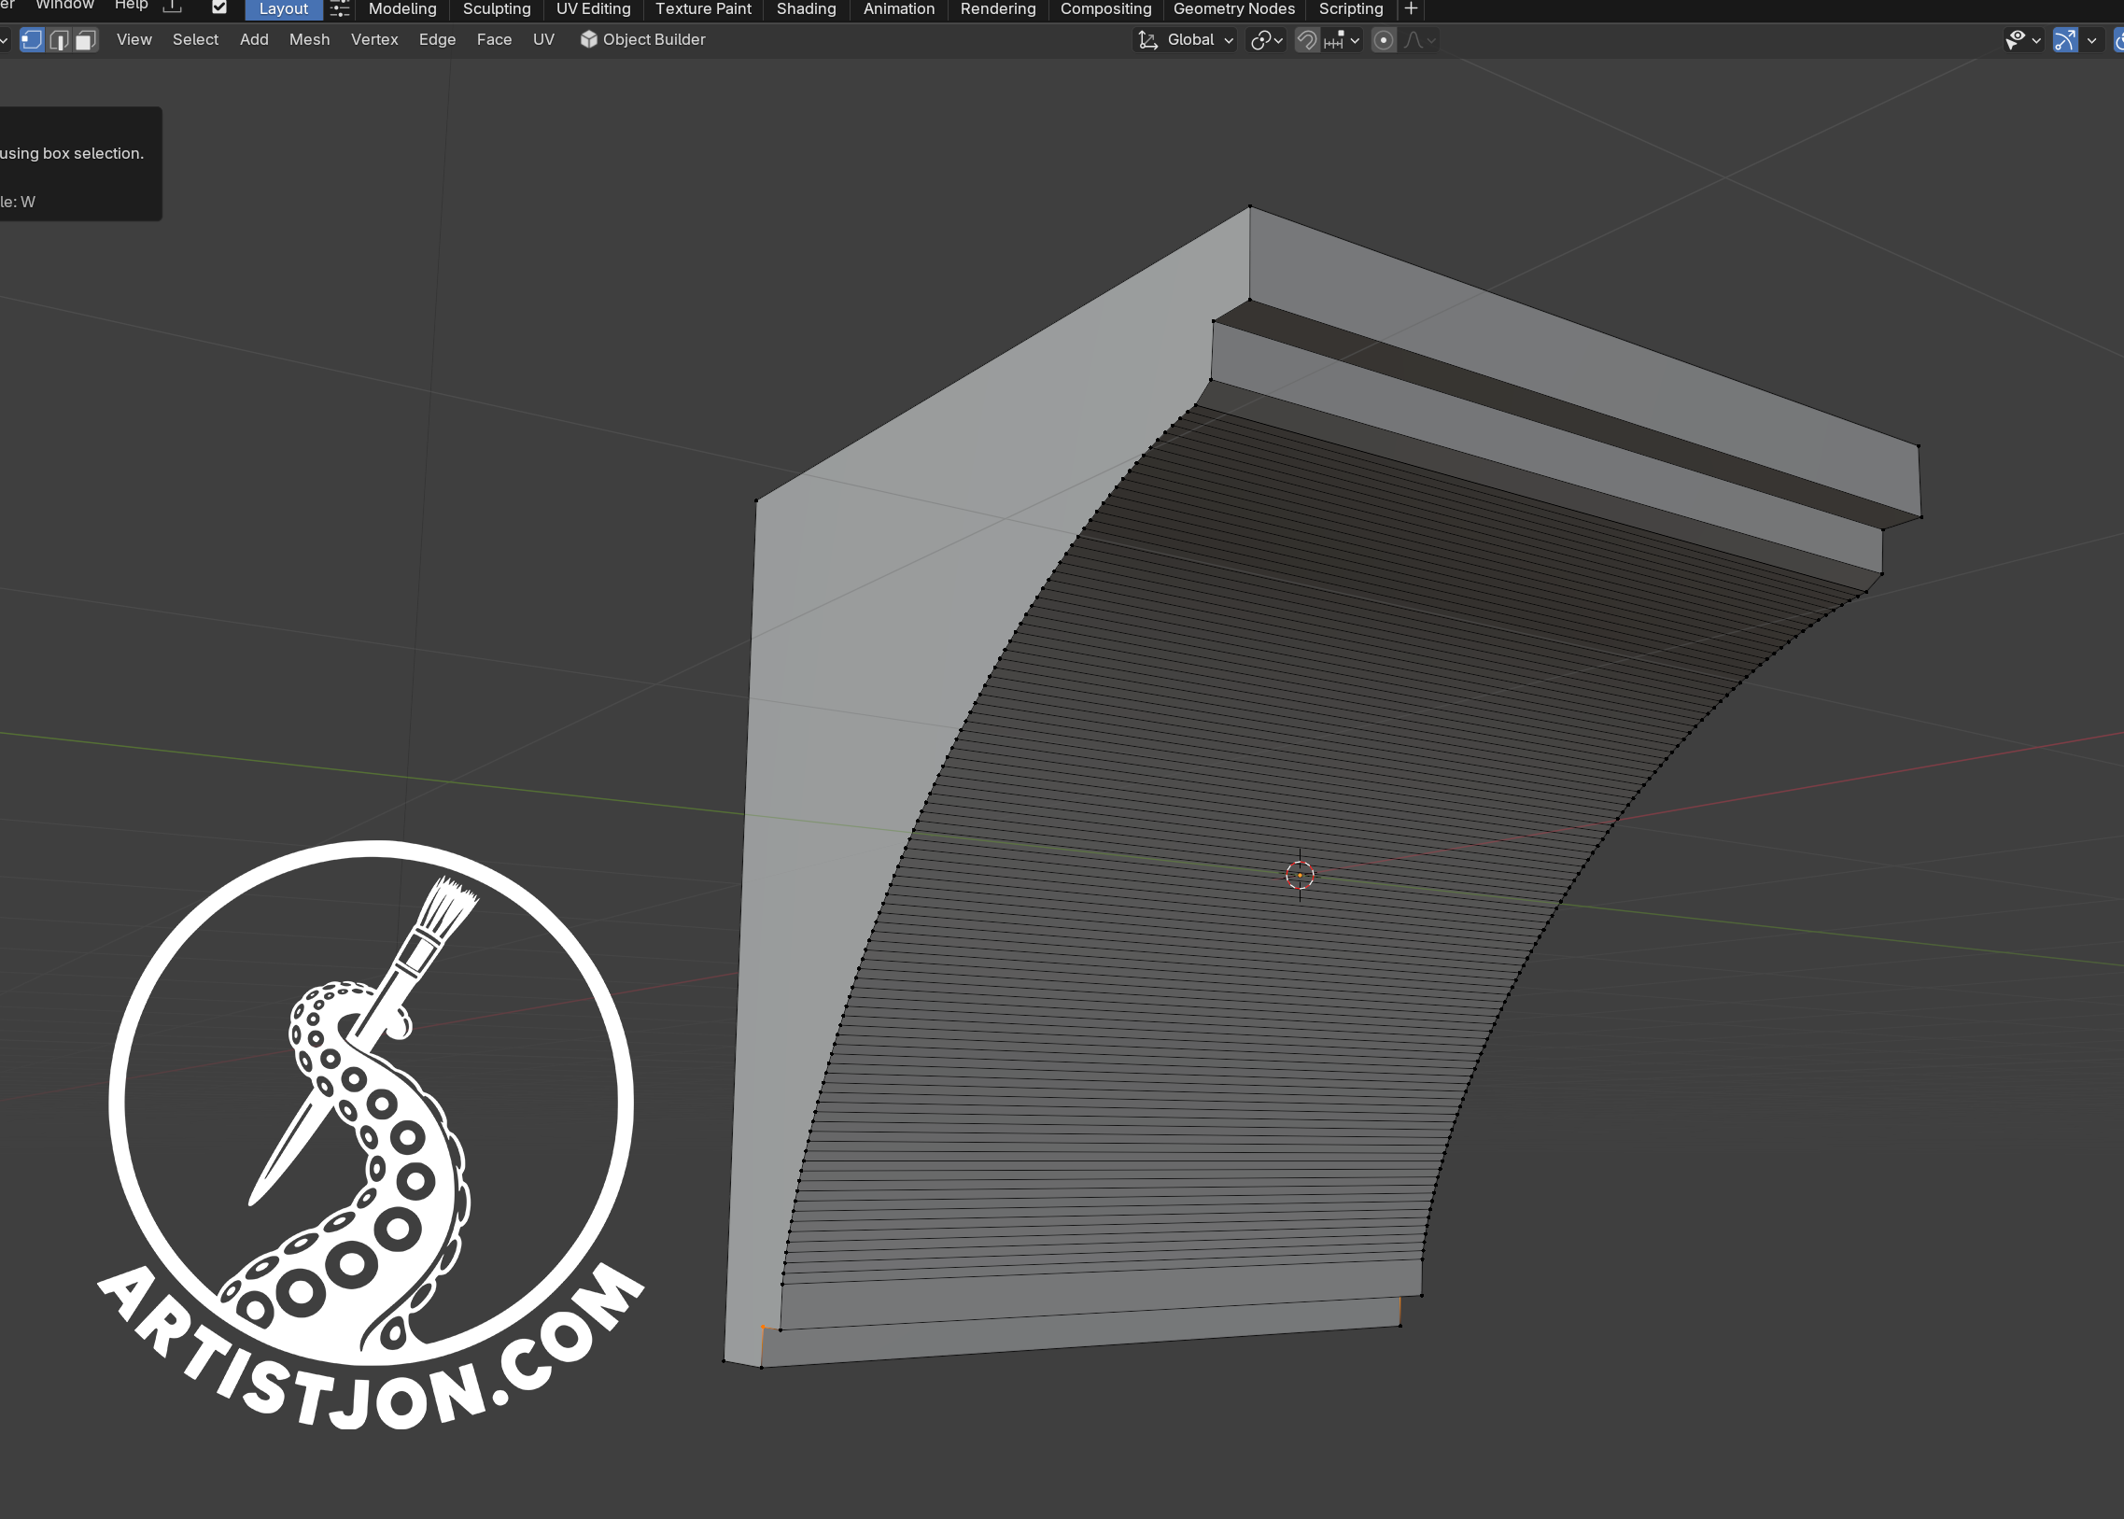Switch to the Scripting workspace tab
This screenshot has width=2124, height=1519.
(x=1351, y=9)
